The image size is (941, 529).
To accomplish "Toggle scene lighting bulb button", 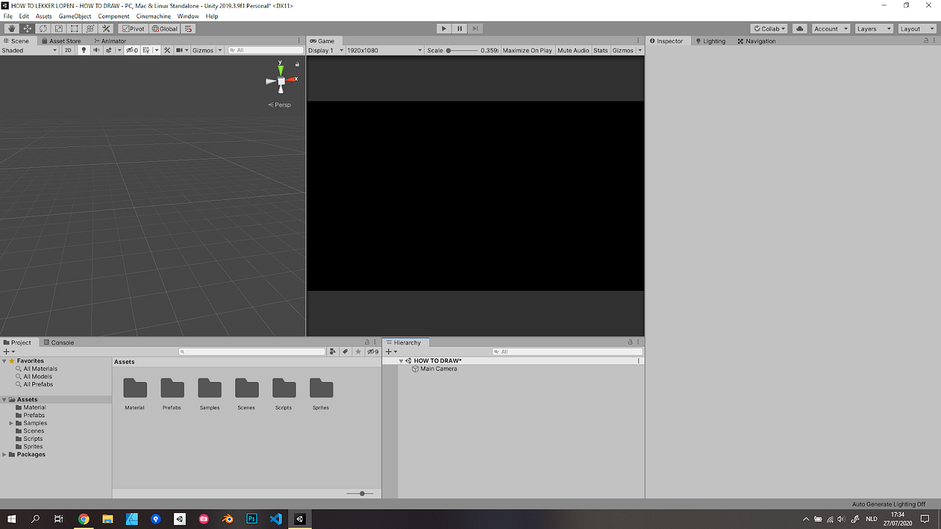I will pos(83,50).
